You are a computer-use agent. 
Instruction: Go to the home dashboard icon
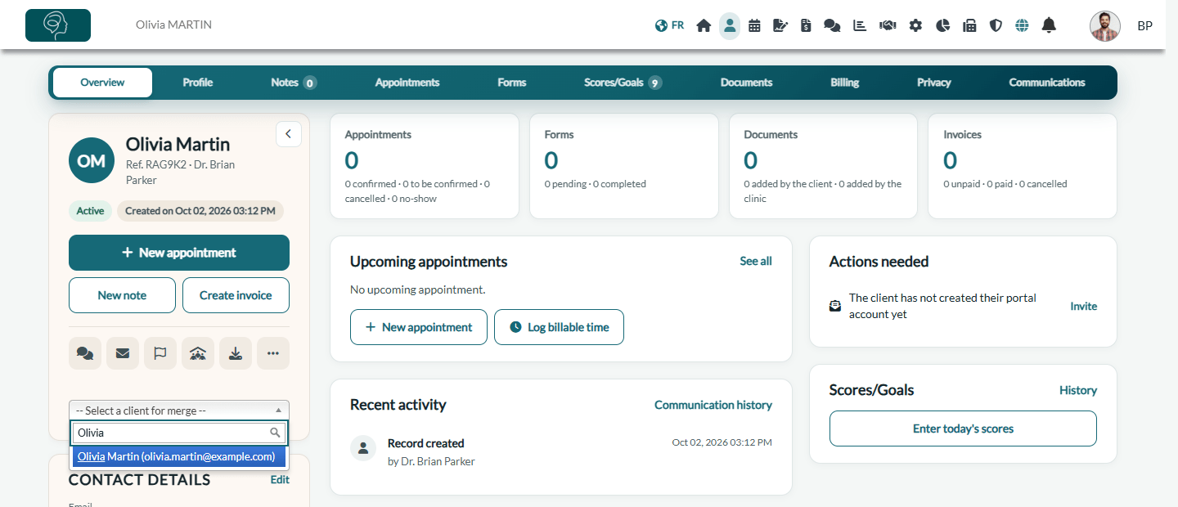[x=704, y=25]
